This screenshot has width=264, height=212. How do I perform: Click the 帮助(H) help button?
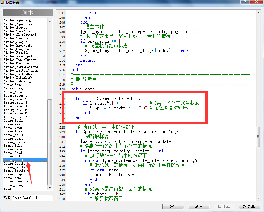point(249,206)
